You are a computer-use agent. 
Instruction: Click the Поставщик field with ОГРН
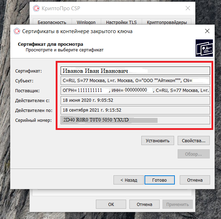[135, 90]
